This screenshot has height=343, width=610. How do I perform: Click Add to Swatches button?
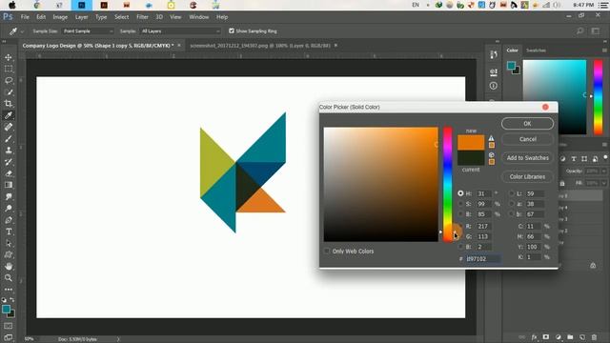527,158
